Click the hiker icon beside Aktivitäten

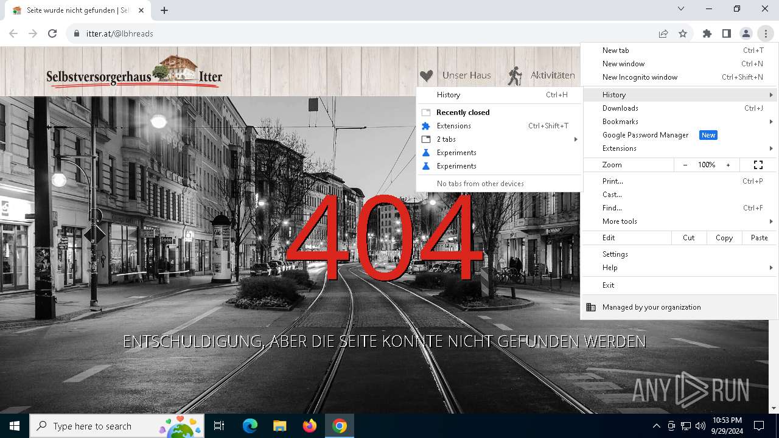515,75
